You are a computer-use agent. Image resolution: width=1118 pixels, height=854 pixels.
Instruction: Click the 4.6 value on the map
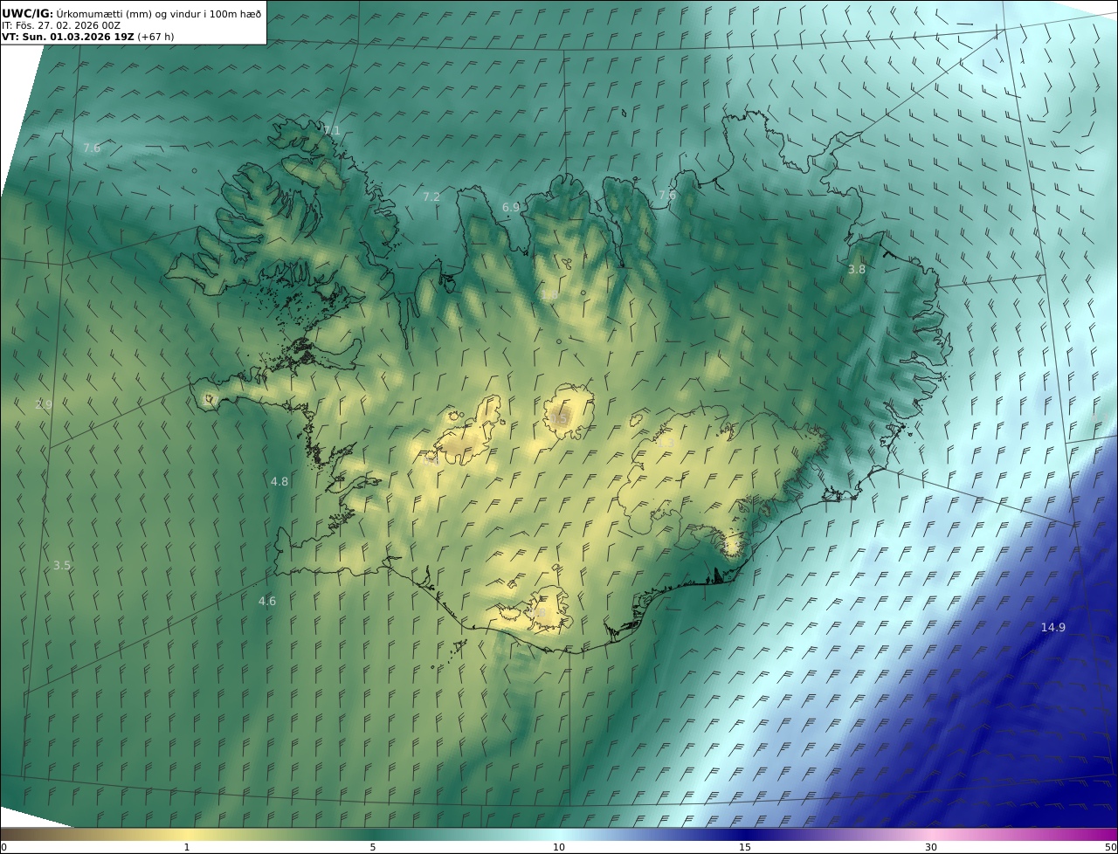[267, 601]
